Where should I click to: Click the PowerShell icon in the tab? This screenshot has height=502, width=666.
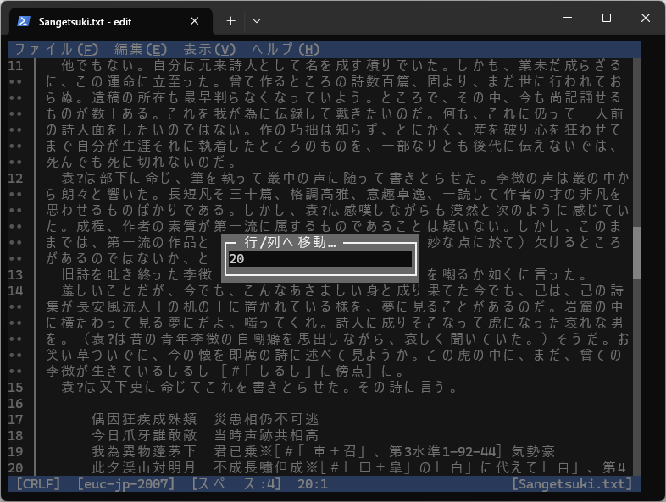[24, 21]
